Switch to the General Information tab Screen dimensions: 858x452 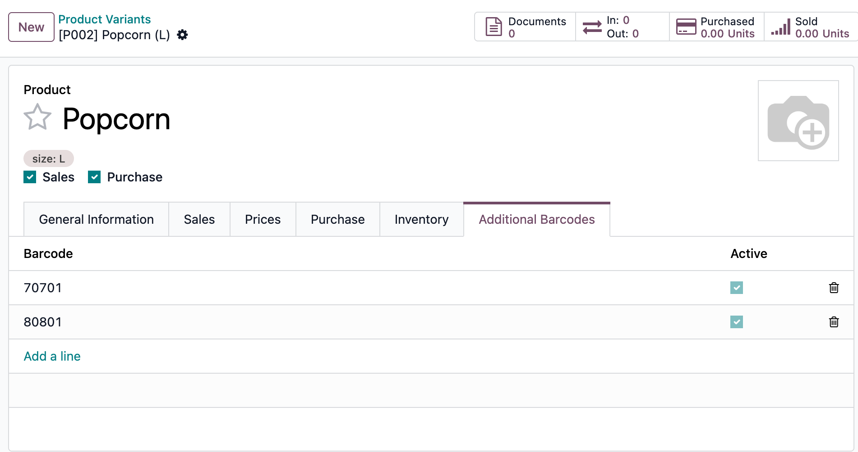pyautogui.click(x=96, y=219)
